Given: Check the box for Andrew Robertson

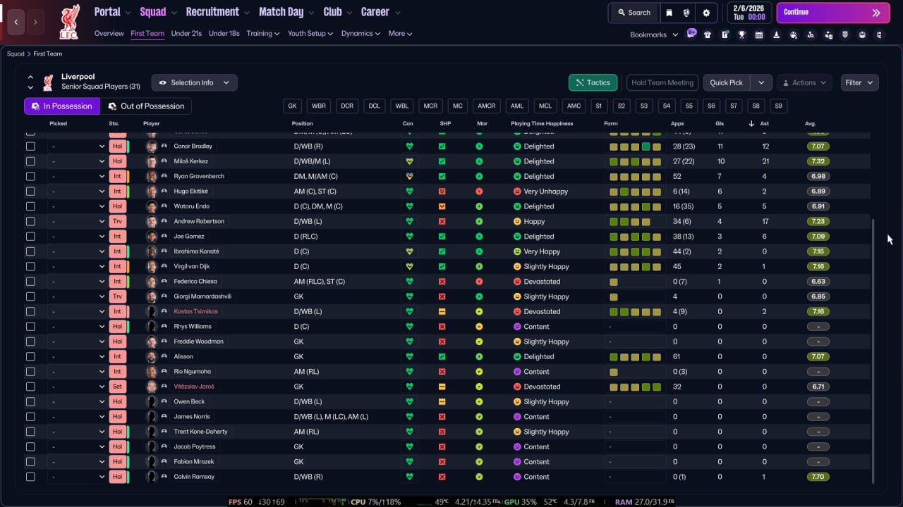Looking at the screenshot, I should (30, 221).
